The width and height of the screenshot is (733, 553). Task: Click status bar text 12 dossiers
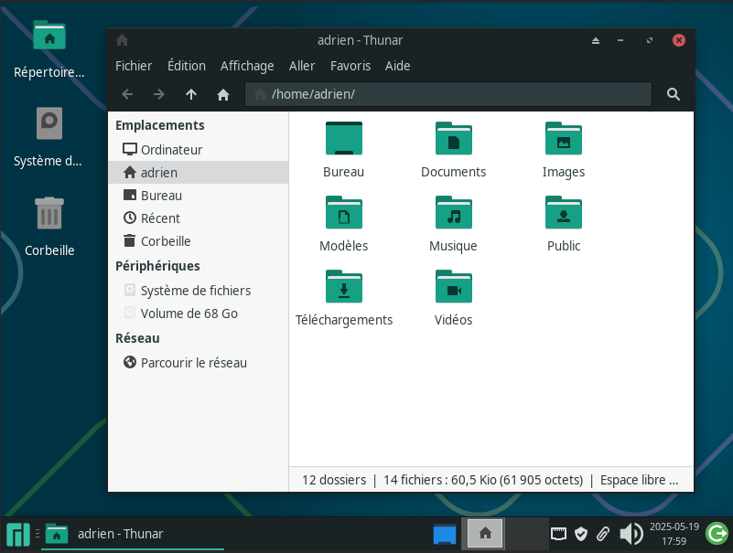pyautogui.click(x=334, y=480)
